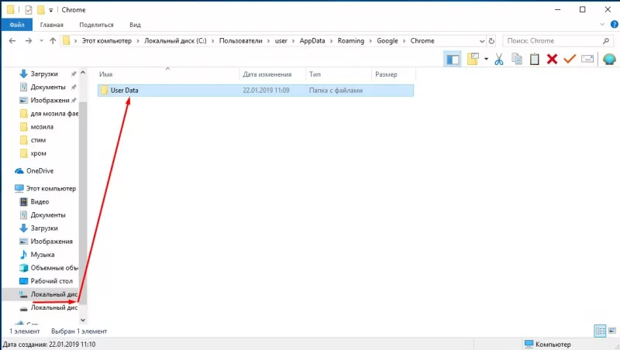
Task: Click Этот компьютер in address bar
Action: click(106, 41)
